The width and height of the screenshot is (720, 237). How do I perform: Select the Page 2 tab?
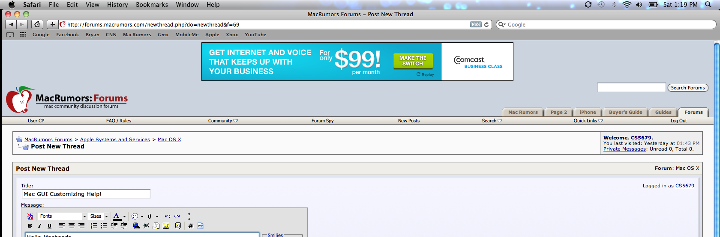point(558,112)
